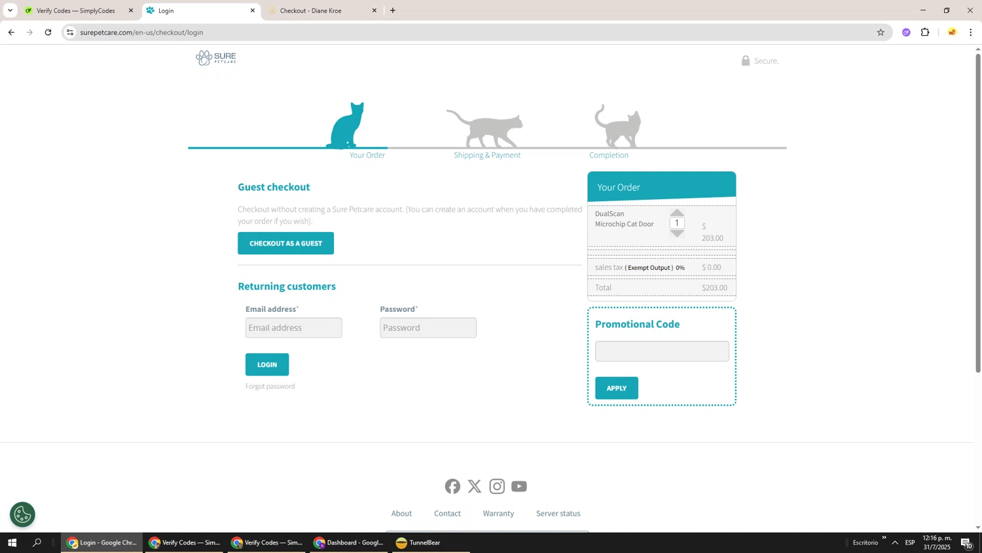Open Dashboard Chrome window in taskbar
Viewport: 982px width, 553px height.
coord(348,543)
